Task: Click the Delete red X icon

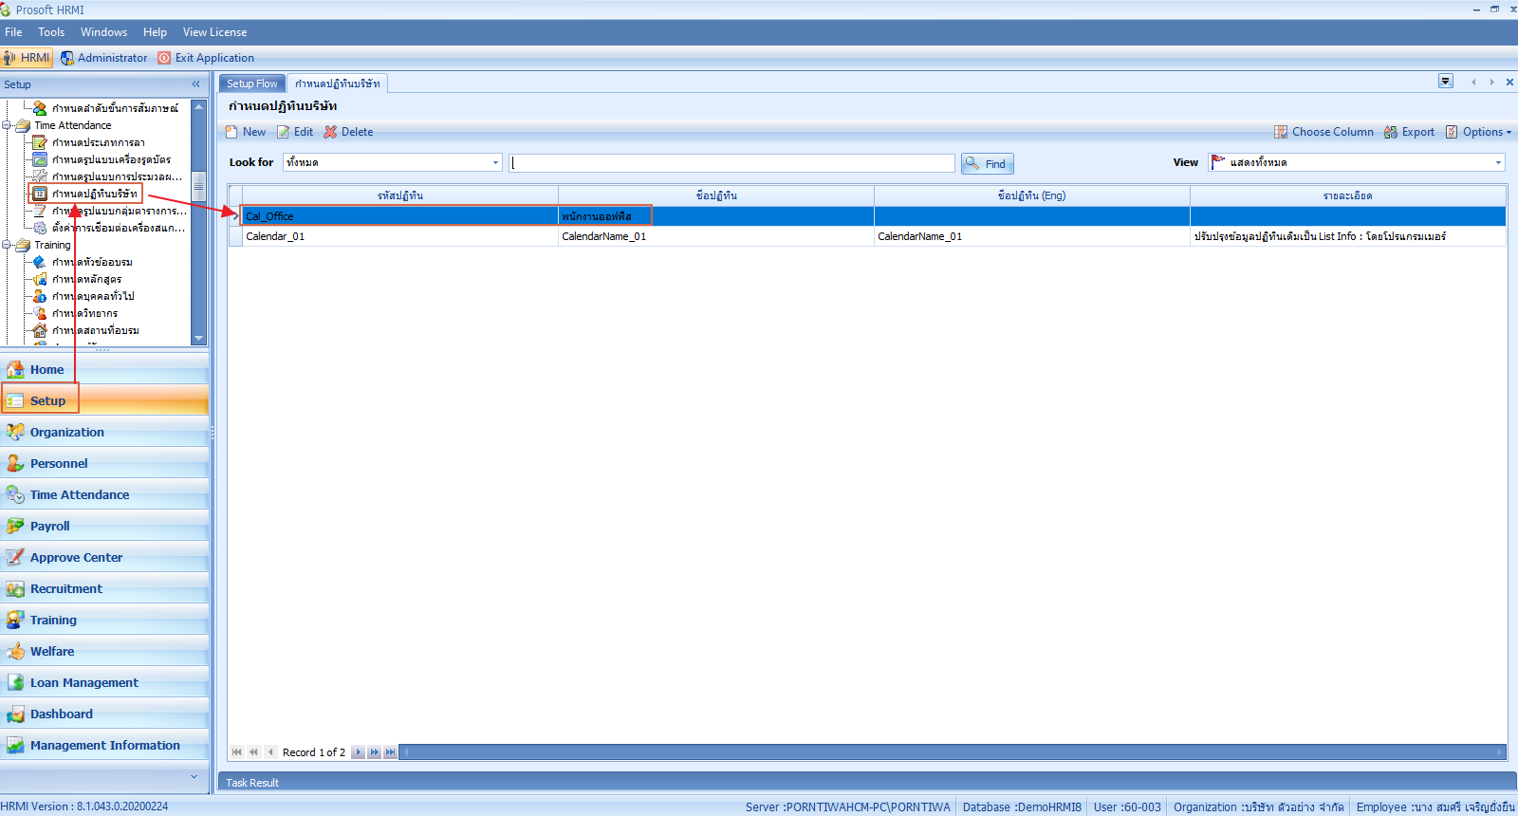Action: [x=330, y=132]
